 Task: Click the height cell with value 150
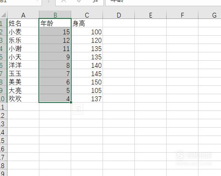pyautogui.click(x=87, y=82)
